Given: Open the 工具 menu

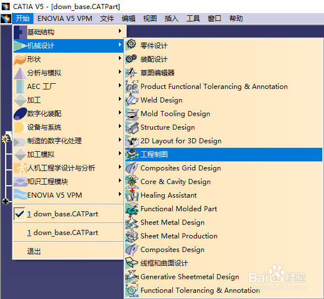Looking at the screenshot, I should (x=193, y=19).
